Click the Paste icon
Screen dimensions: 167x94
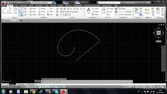(158, 10)
